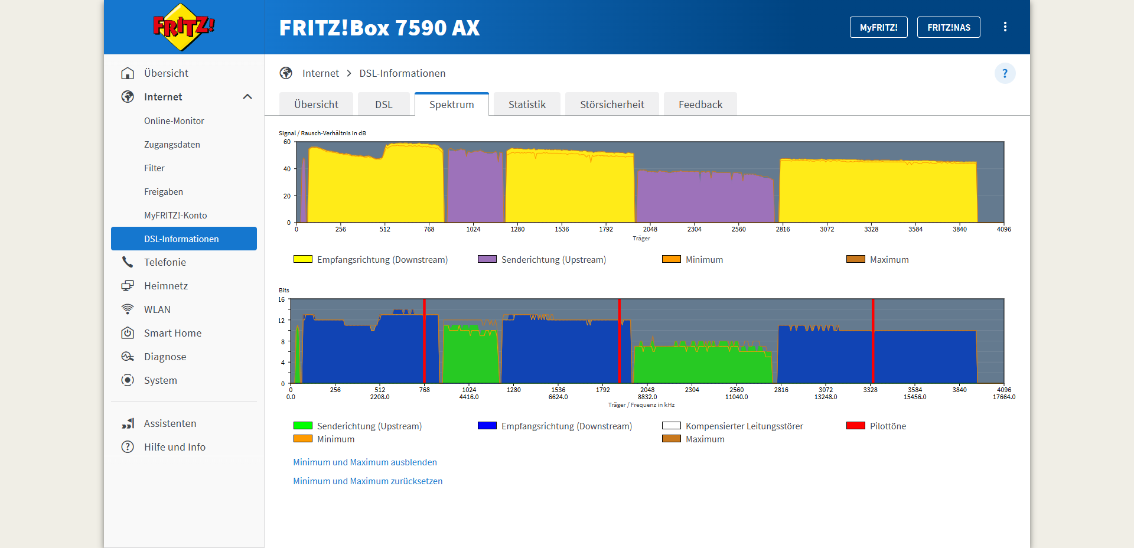Click purple Senderichtung (Upstream) legend swatch
The height and width of the screenshot is (548, 1134).
coord(487,259)
